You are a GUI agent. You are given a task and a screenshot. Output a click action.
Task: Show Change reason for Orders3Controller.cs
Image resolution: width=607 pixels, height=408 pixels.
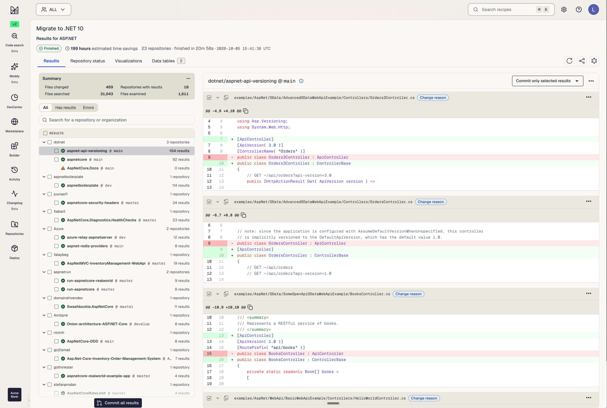pyautogui.click(x=433, y=98)
